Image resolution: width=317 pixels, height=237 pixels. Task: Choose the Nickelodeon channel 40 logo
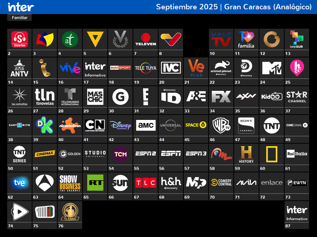click(x=70, y=125)
